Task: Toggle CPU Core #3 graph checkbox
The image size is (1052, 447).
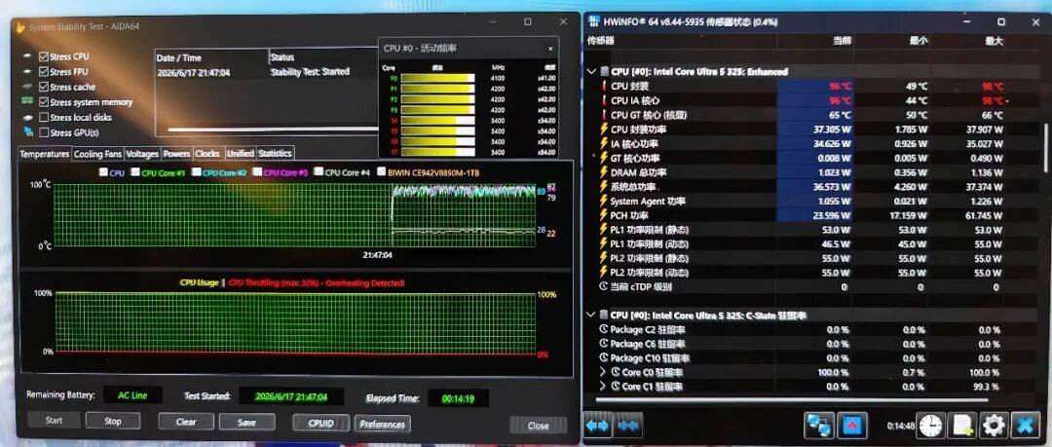Action: [x=257, y=172]
